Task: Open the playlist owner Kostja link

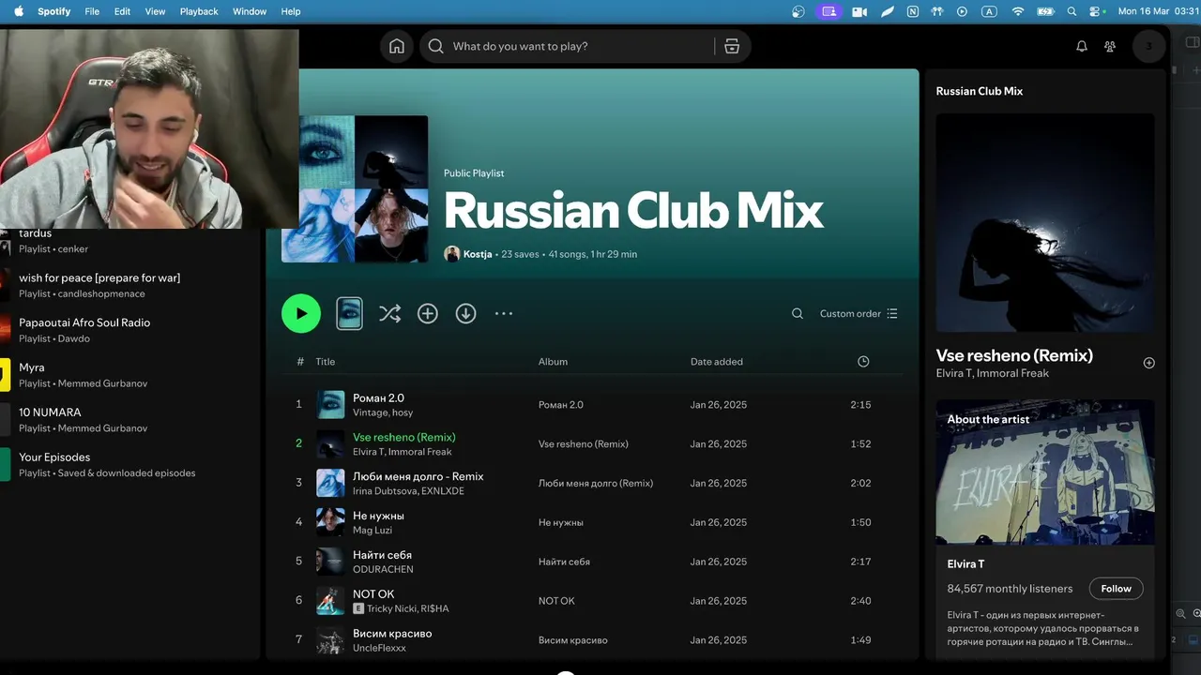Action: [x=478, y=254]
